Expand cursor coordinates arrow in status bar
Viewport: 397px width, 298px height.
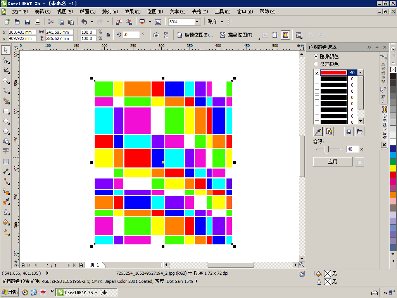[47, 273]
